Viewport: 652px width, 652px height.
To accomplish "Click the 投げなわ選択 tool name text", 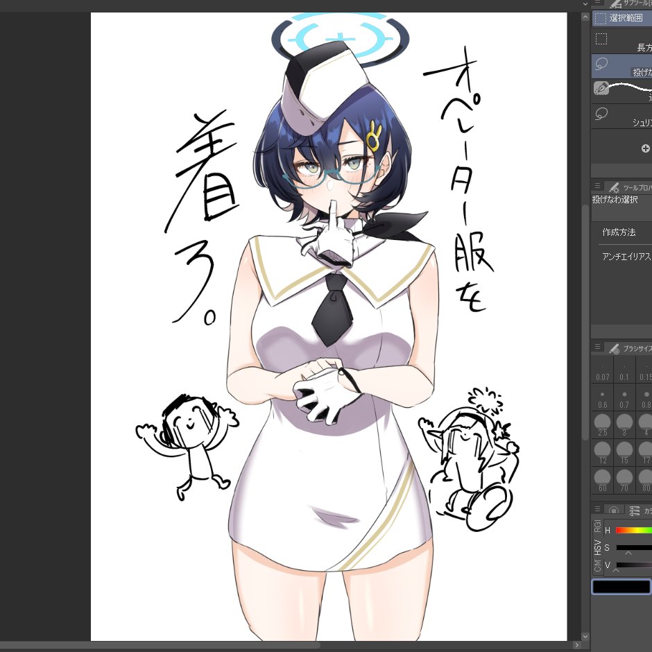I will (x=615, y=200).
